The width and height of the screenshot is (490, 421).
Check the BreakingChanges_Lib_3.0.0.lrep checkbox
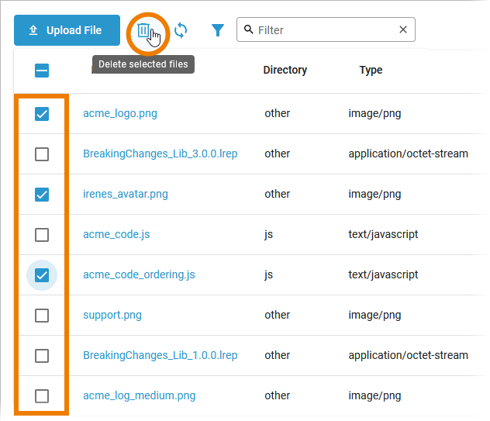pos(42,154)
